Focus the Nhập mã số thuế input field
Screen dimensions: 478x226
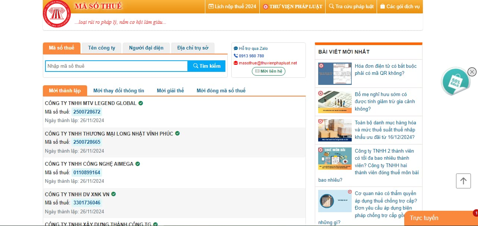coord(116,66)
